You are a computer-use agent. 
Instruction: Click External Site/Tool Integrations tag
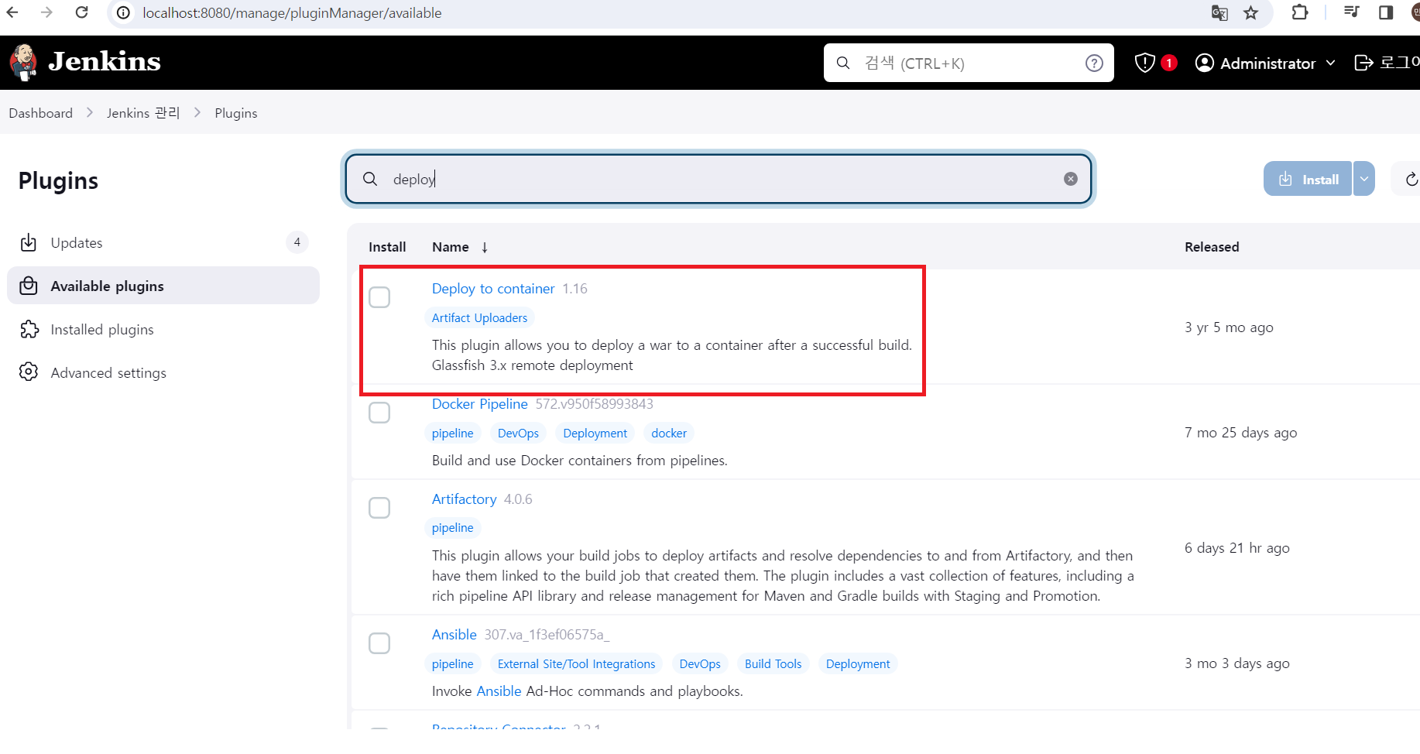[576, 664]
